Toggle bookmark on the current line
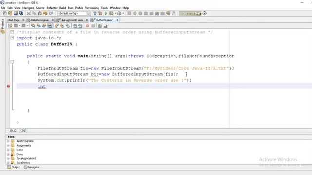The width and height of the screenshot is (312, 175). point(68,26)
